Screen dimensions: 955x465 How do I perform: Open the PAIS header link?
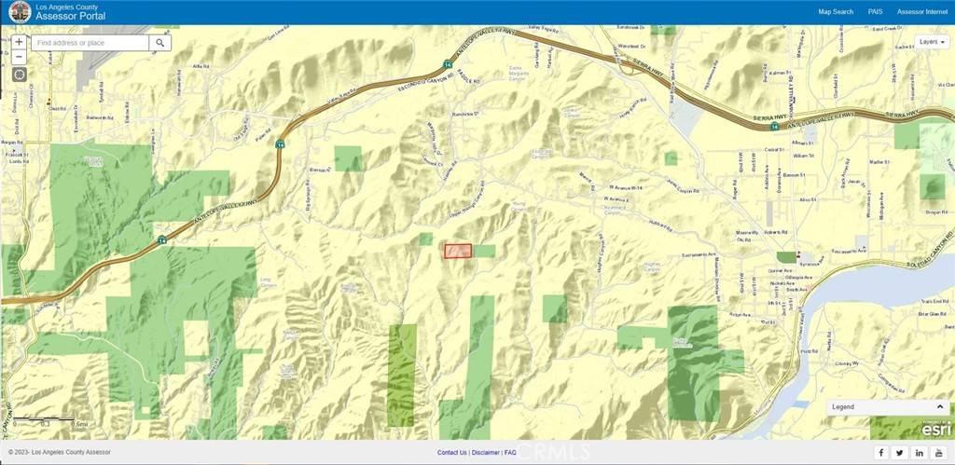[875, 11]
